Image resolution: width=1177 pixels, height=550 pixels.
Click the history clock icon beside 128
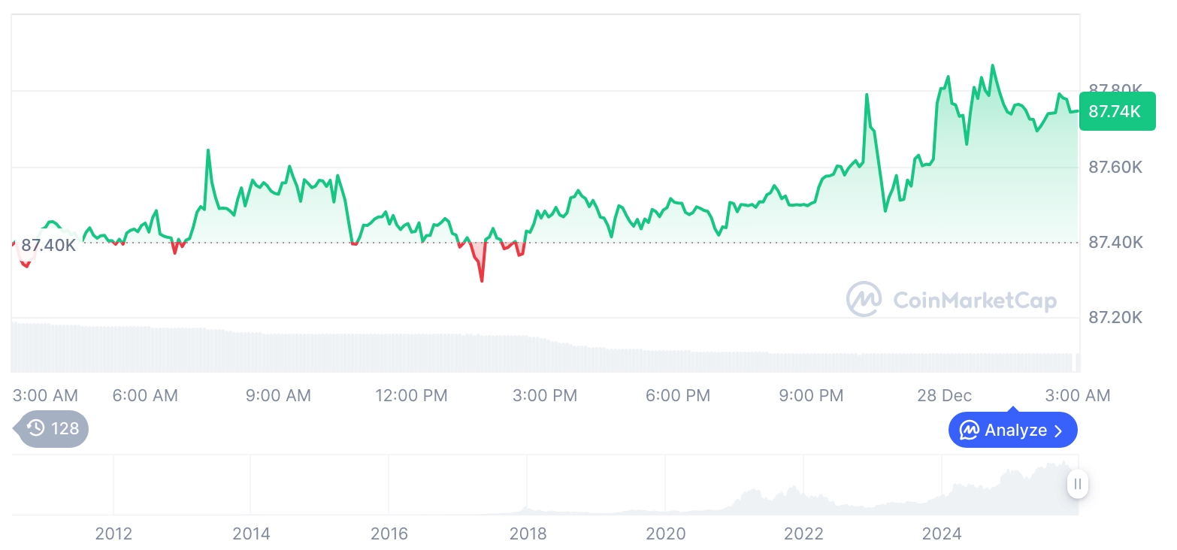coord(36,428)
